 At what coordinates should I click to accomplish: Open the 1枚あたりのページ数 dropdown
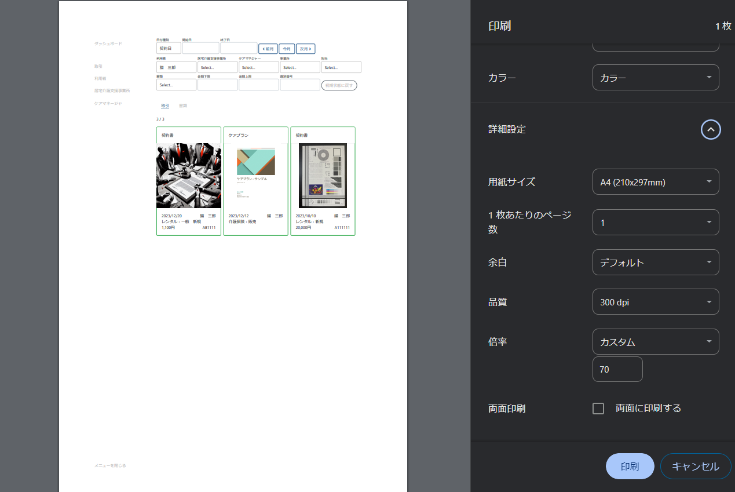pyautogui.click(x=655, y=222)
